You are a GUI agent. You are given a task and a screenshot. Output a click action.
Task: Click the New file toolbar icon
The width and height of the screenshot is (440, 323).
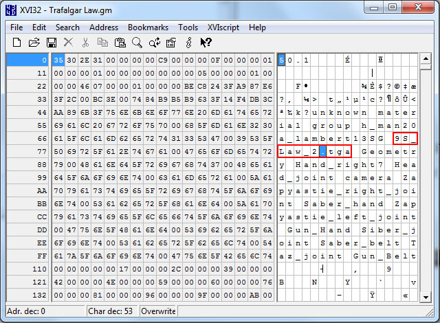click(x=17, y=43)
